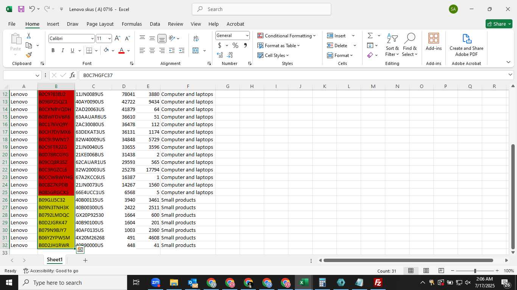Image resolution: width=517 pixels, height=290 pixels.
Task: Open the font name Calibri dropdown
Action: tap(92, 39)
